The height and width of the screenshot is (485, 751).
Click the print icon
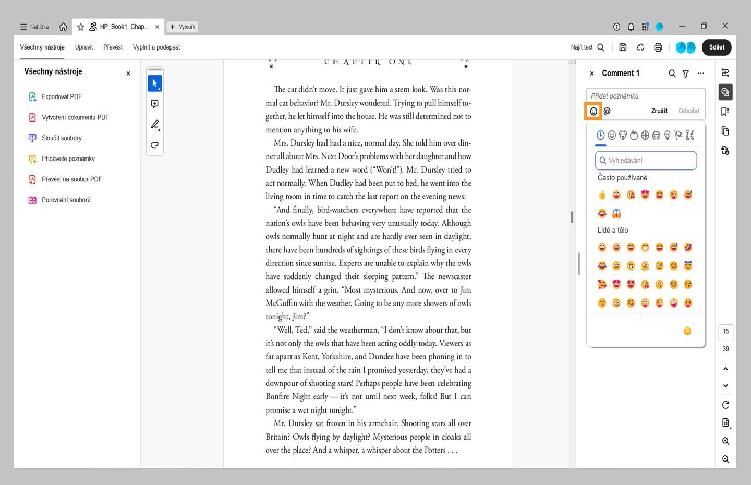[658, 47]
